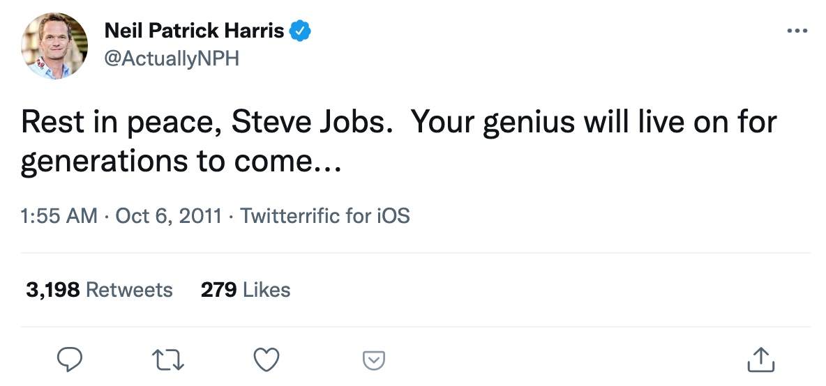View the list under the Retweets label
This screenshot has width=826, height=386.
coord(129,290)
